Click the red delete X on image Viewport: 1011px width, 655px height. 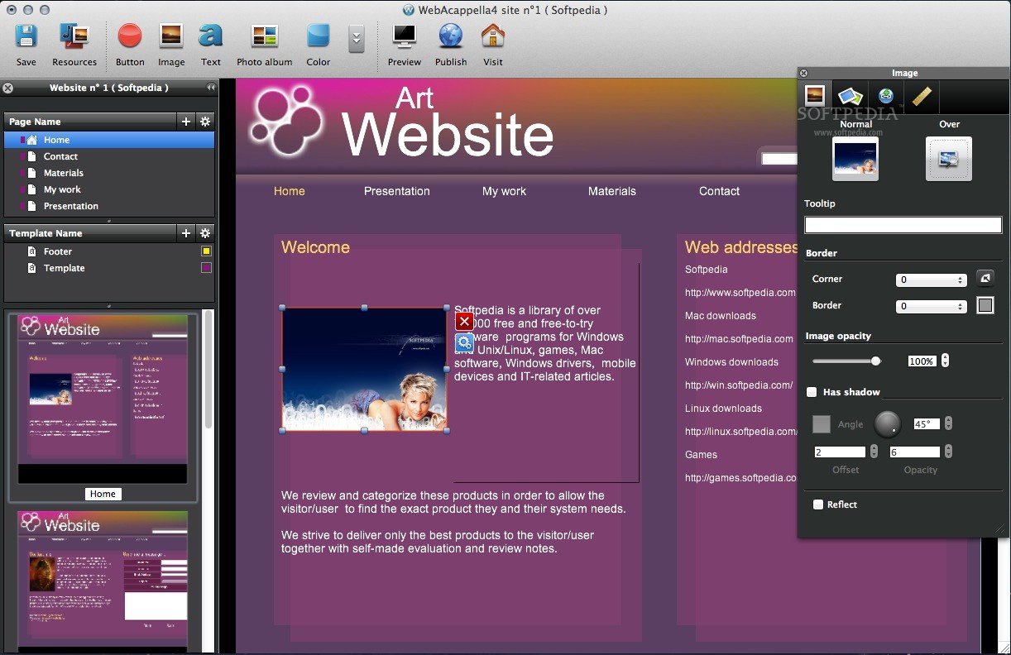click(465, 322)
